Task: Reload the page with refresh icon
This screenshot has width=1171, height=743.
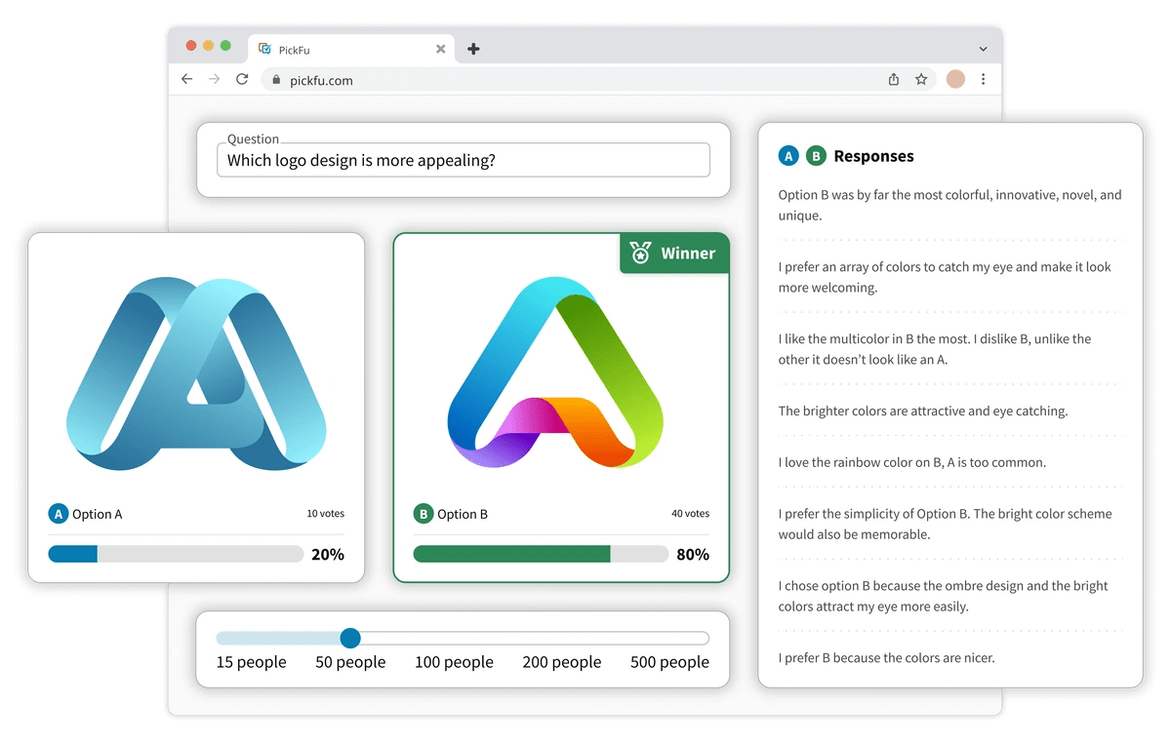Action: tap(242, 80)
